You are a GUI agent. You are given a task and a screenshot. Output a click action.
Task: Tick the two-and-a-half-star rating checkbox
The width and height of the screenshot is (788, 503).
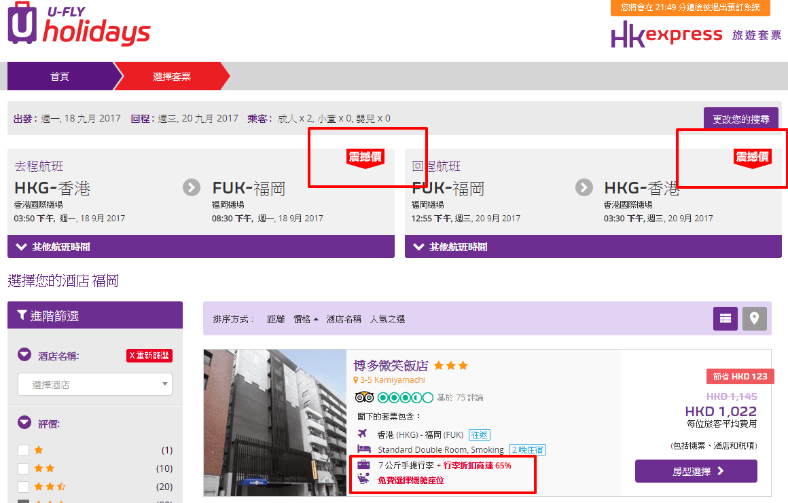24,487
